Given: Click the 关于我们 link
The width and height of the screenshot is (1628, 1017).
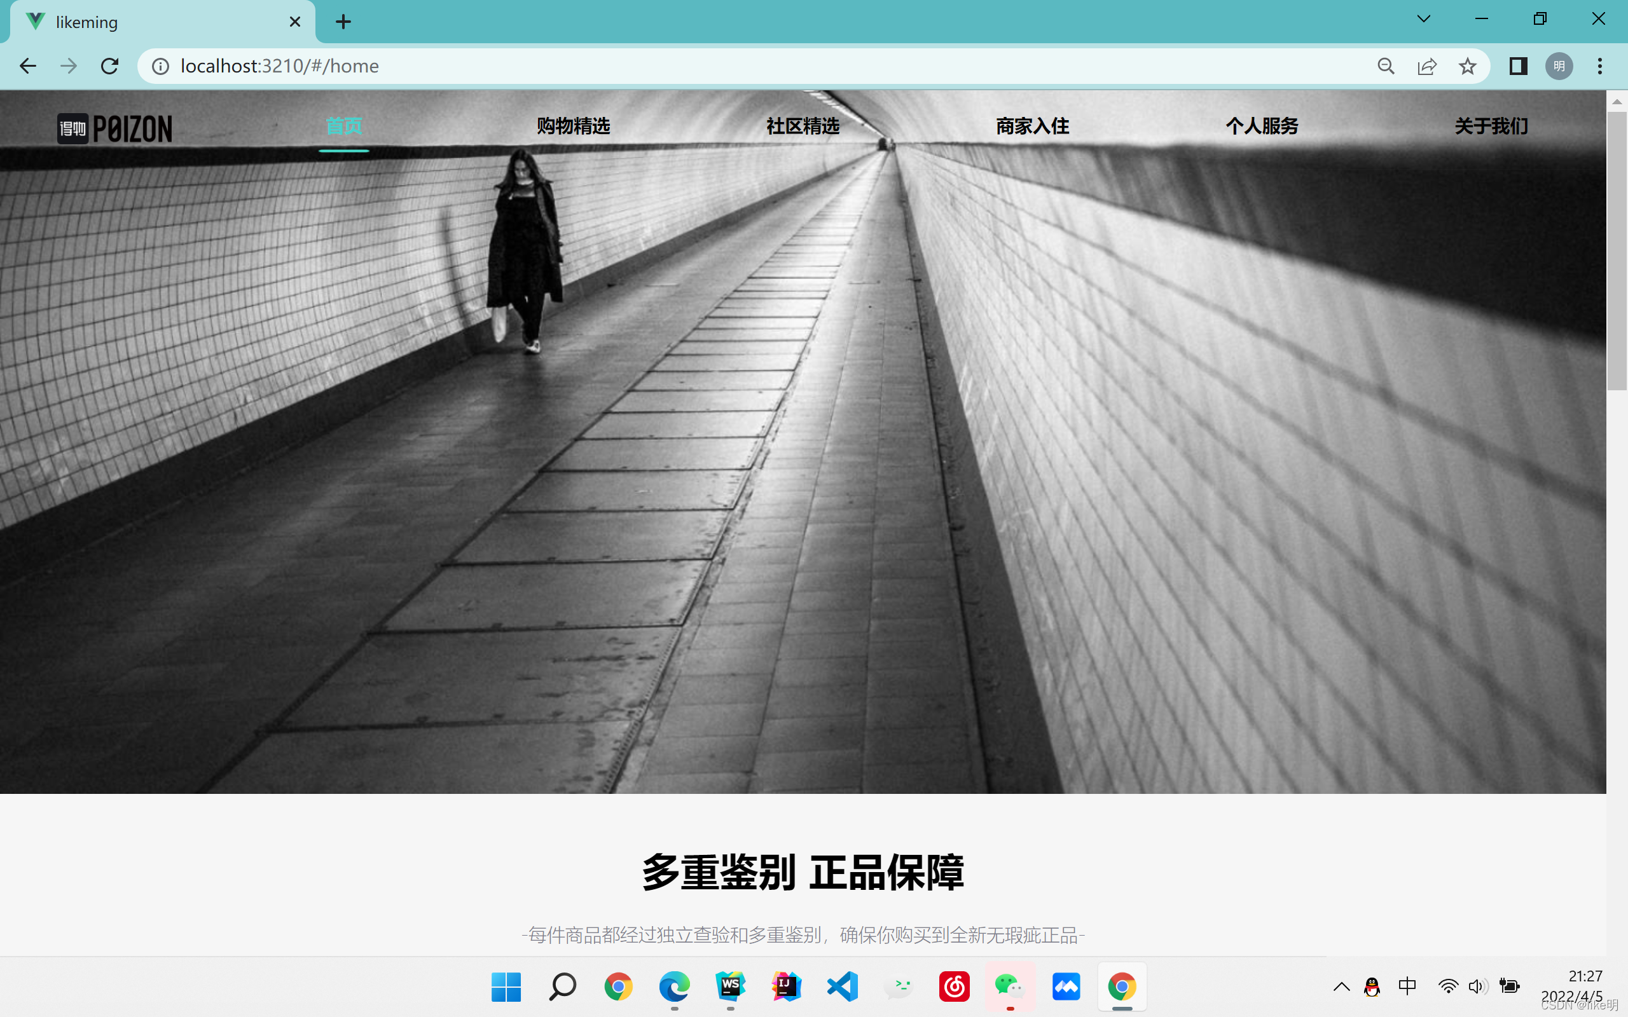Looking at the screenshot, I should pos(1490,126).
